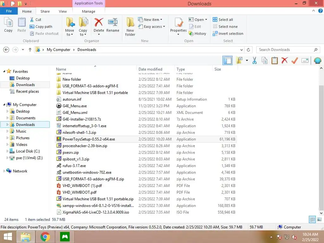
Task: Click the clipboard paste toolbar icon
Action: [x=274, y=60]
